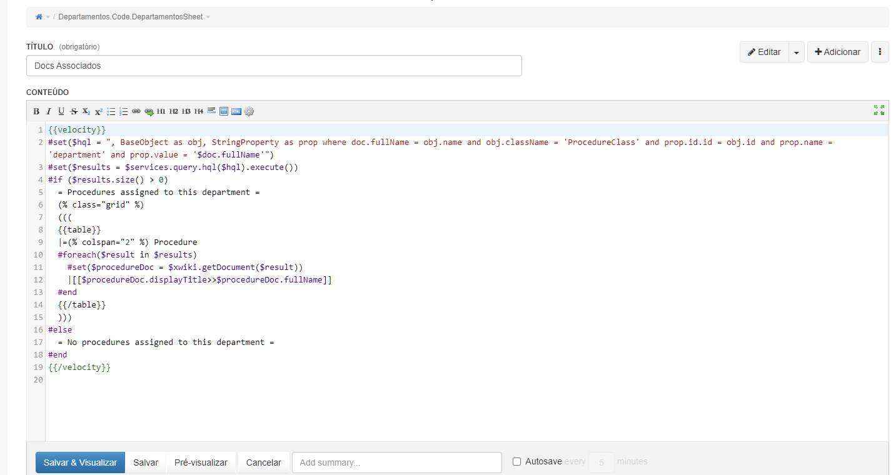The width and height of the screenshot is (896, 475).
Task: Insert an image using toolbar icon
Action: click(224, 111)
